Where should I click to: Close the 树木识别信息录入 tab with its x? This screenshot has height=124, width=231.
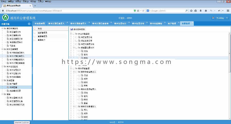(67, 22)
